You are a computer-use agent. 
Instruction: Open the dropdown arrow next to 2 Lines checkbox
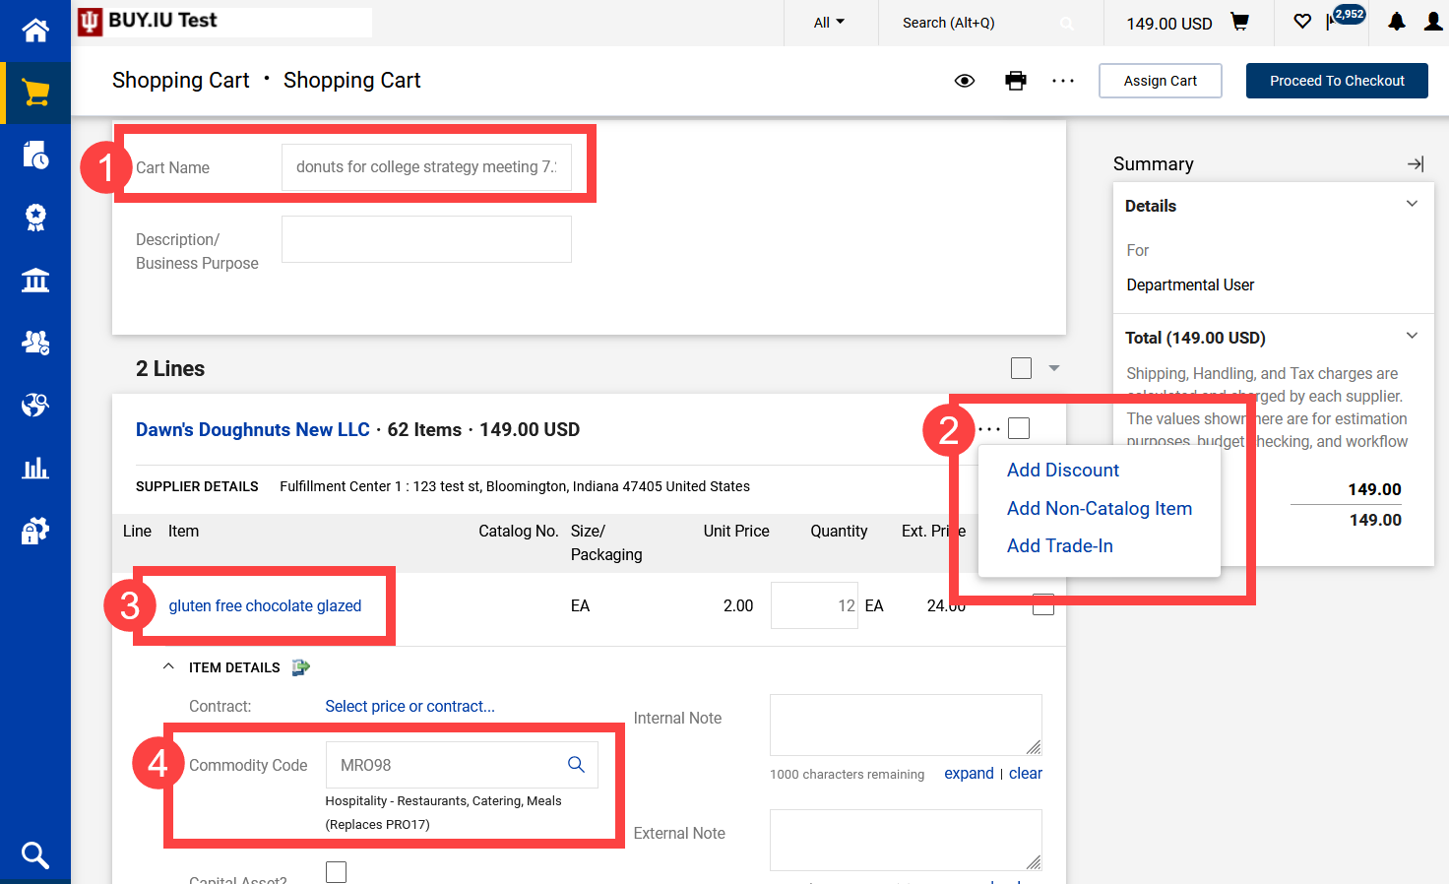pos(1054,368)
